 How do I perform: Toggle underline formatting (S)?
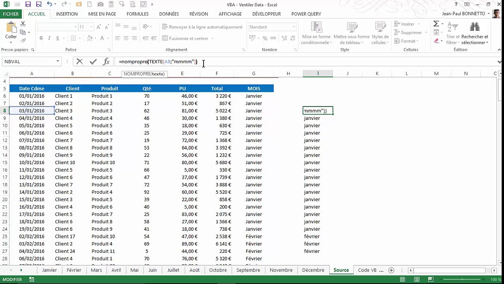(58, 38)
